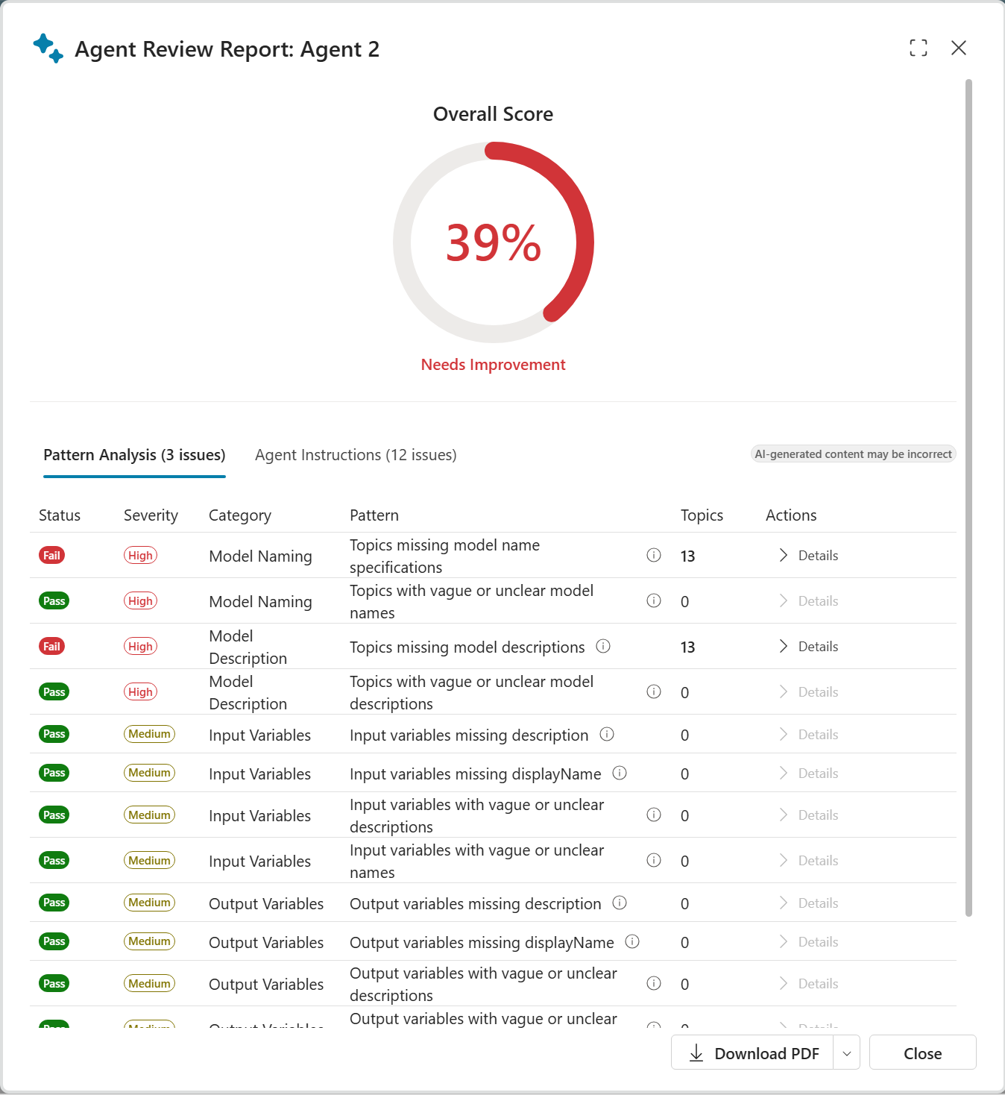Click the Close button at the bottom

point(922,1053)
